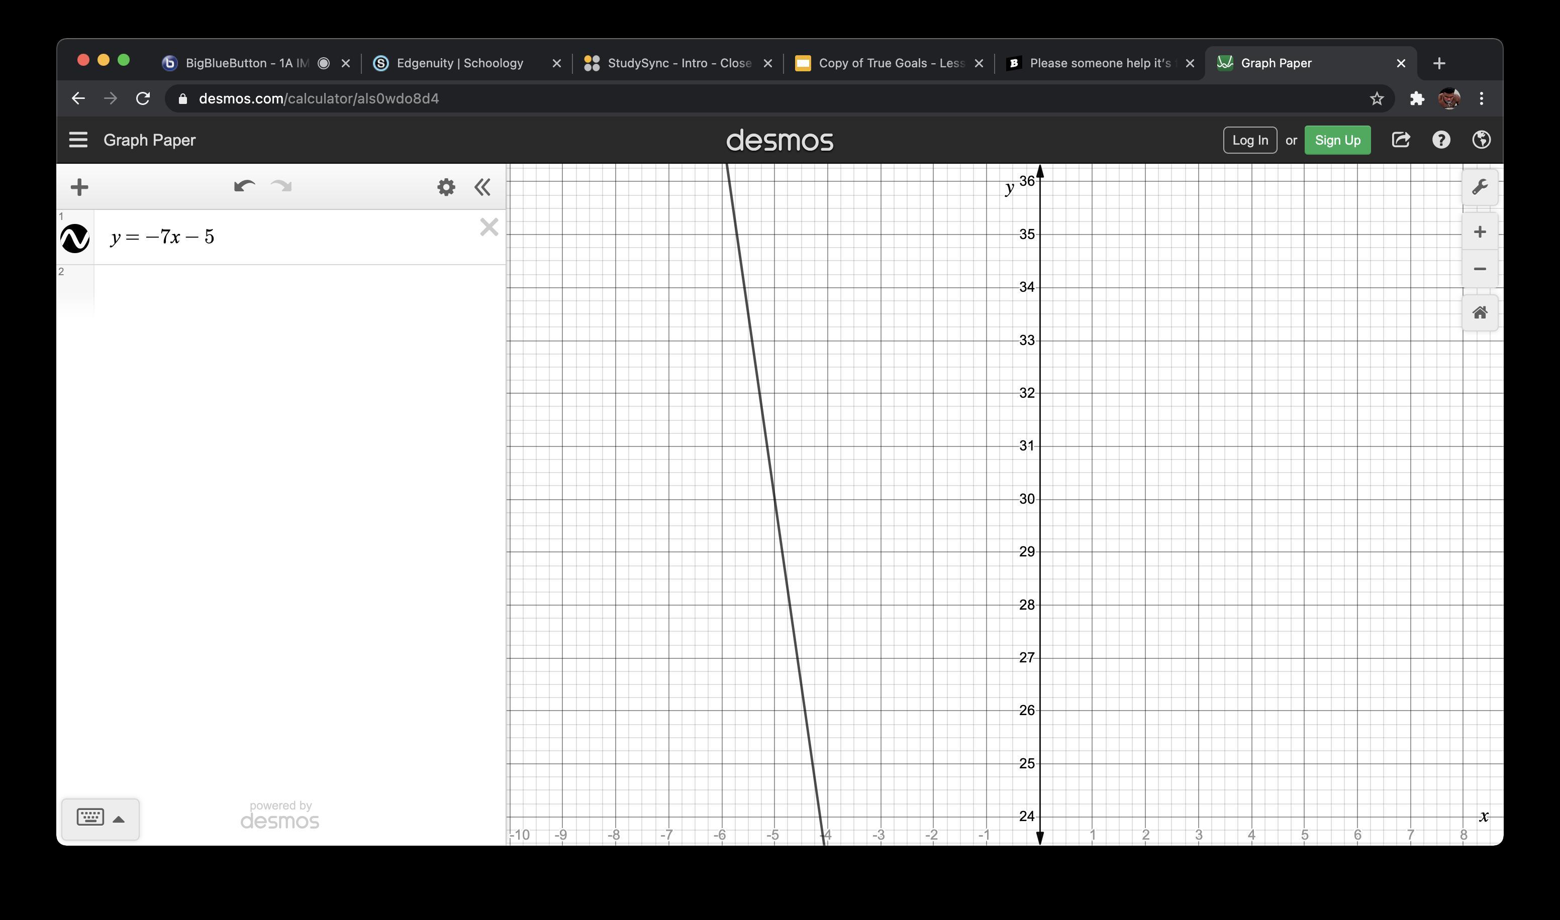
Task: Open the Graph Settings wrench
Action: click(x=1480, y=187)
